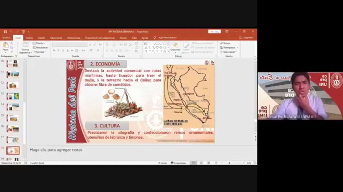Toggle justify text alignment

tap(121, 50)
